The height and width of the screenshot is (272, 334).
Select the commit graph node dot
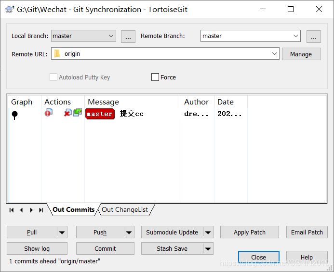pos(14,114)
